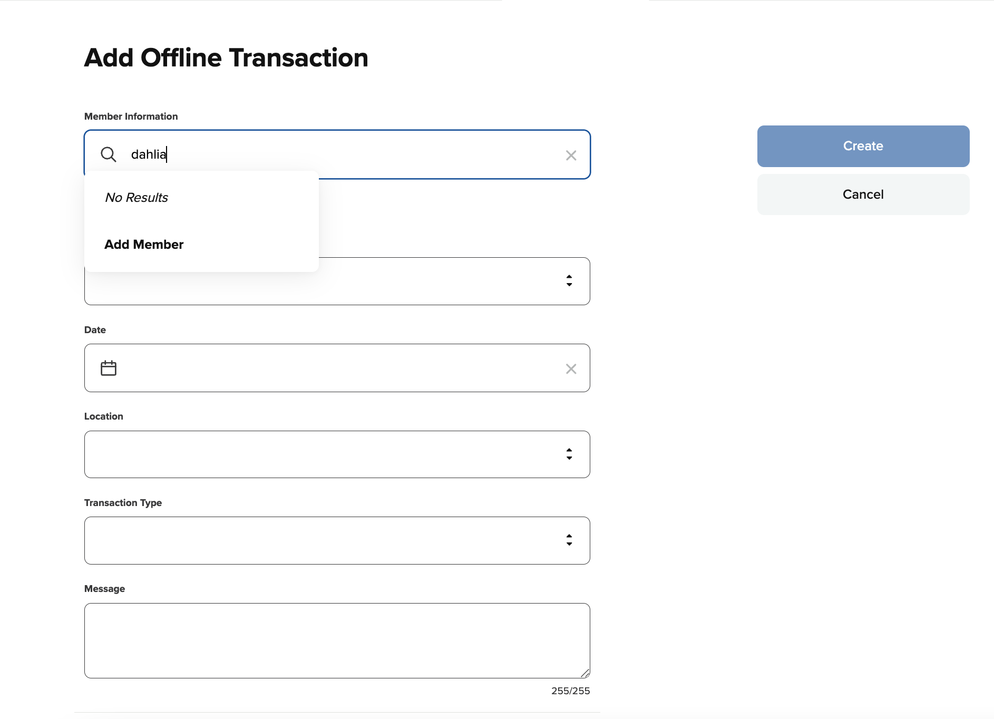Clear the "dahlia" member search text
Image resolution: width=994 pixels, height=719 pixels.
click(571, 156)
